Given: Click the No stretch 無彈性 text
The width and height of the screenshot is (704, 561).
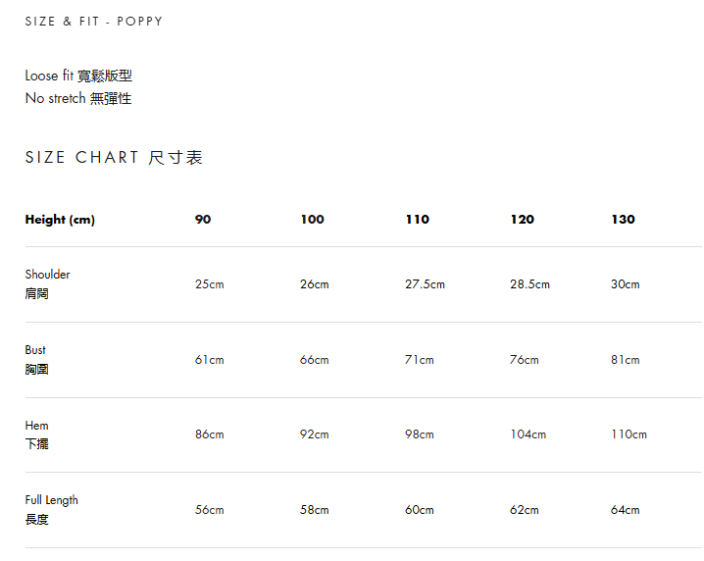Looking at the screenshot, I should pyautogui.click(x=78, y=98).
